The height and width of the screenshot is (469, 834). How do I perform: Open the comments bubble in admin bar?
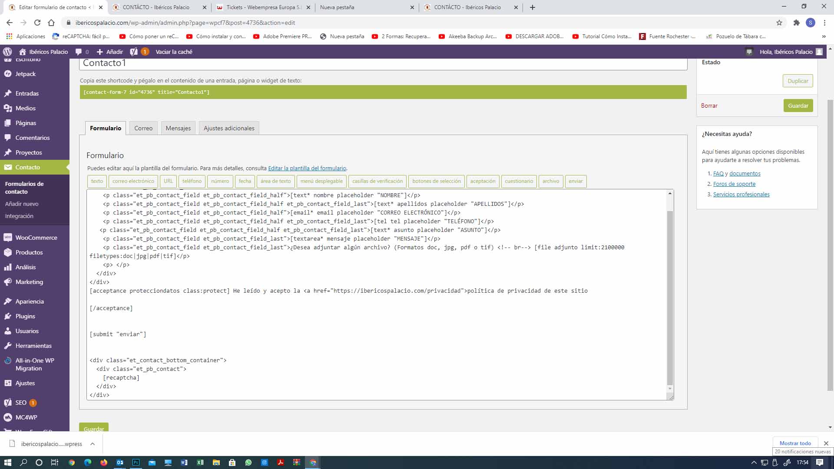(82, 52)
